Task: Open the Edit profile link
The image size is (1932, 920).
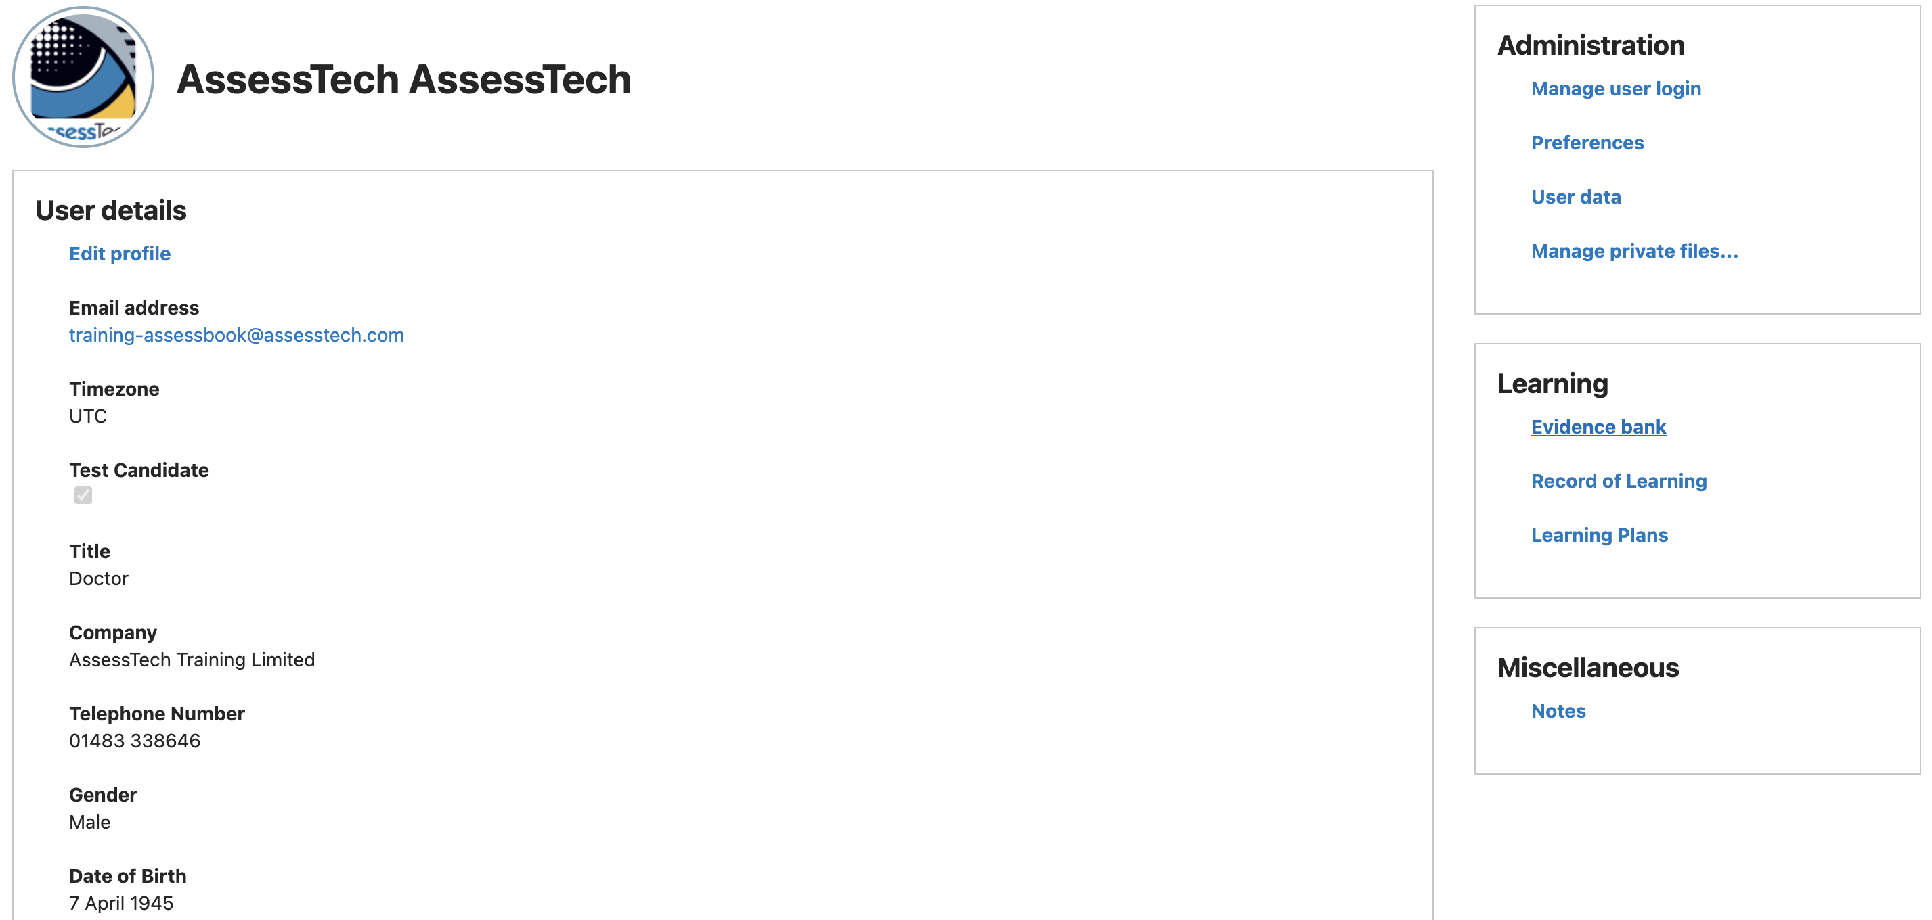Action: click(120, 254)
